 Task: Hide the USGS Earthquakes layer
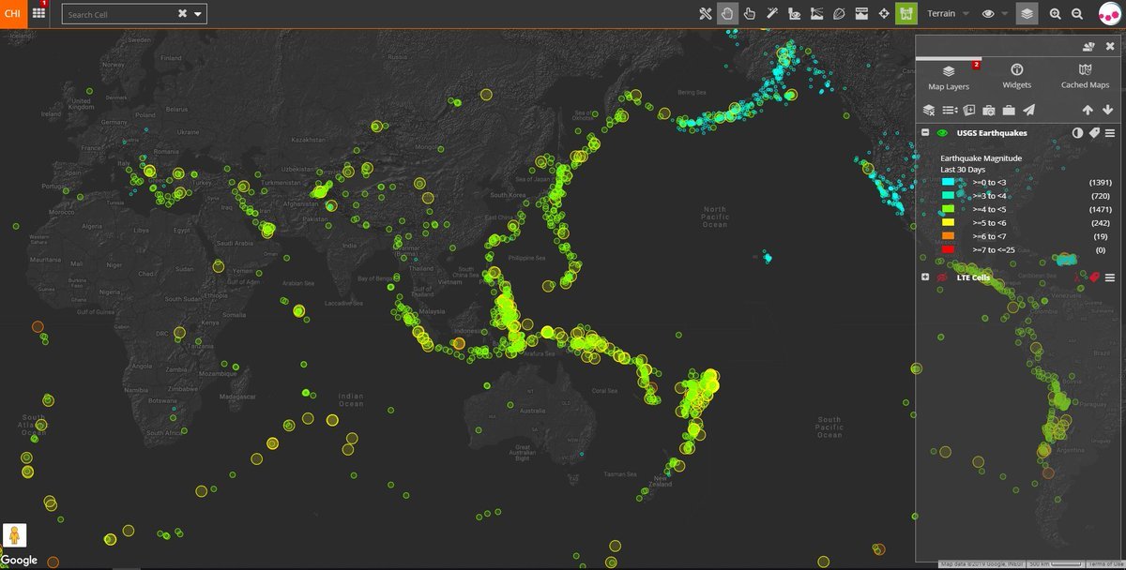(x=942, y=133)
